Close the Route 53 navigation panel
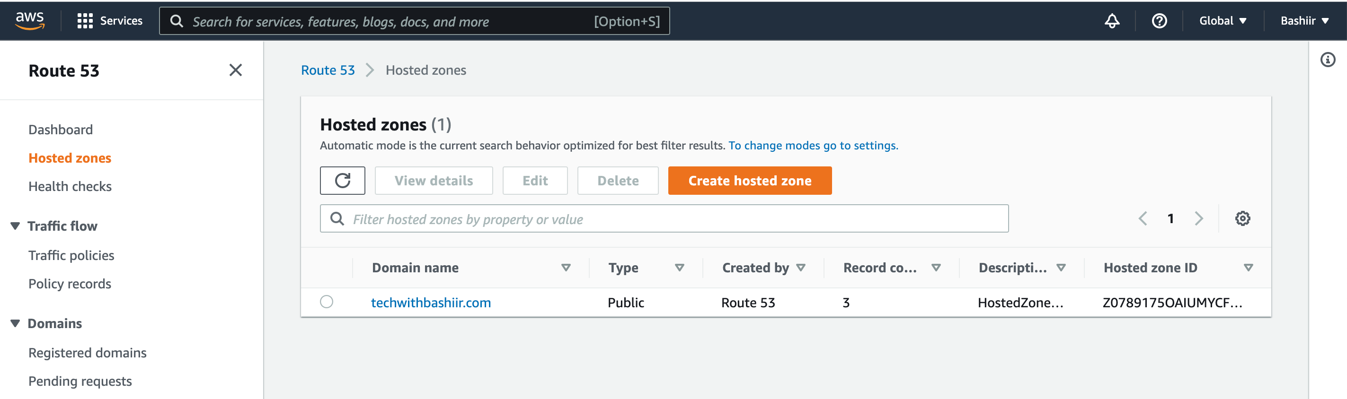Screen dimensions: 1347x399 click(235, 70)
